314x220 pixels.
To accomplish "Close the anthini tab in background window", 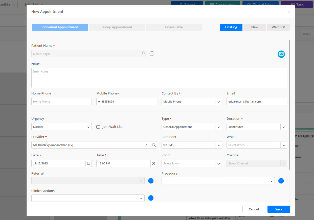I will coord(13,5).
